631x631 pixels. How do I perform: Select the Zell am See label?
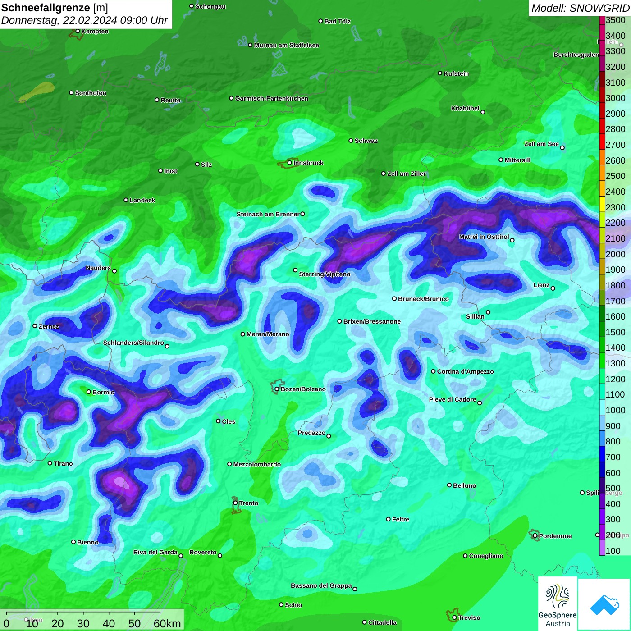pos(541,144)
